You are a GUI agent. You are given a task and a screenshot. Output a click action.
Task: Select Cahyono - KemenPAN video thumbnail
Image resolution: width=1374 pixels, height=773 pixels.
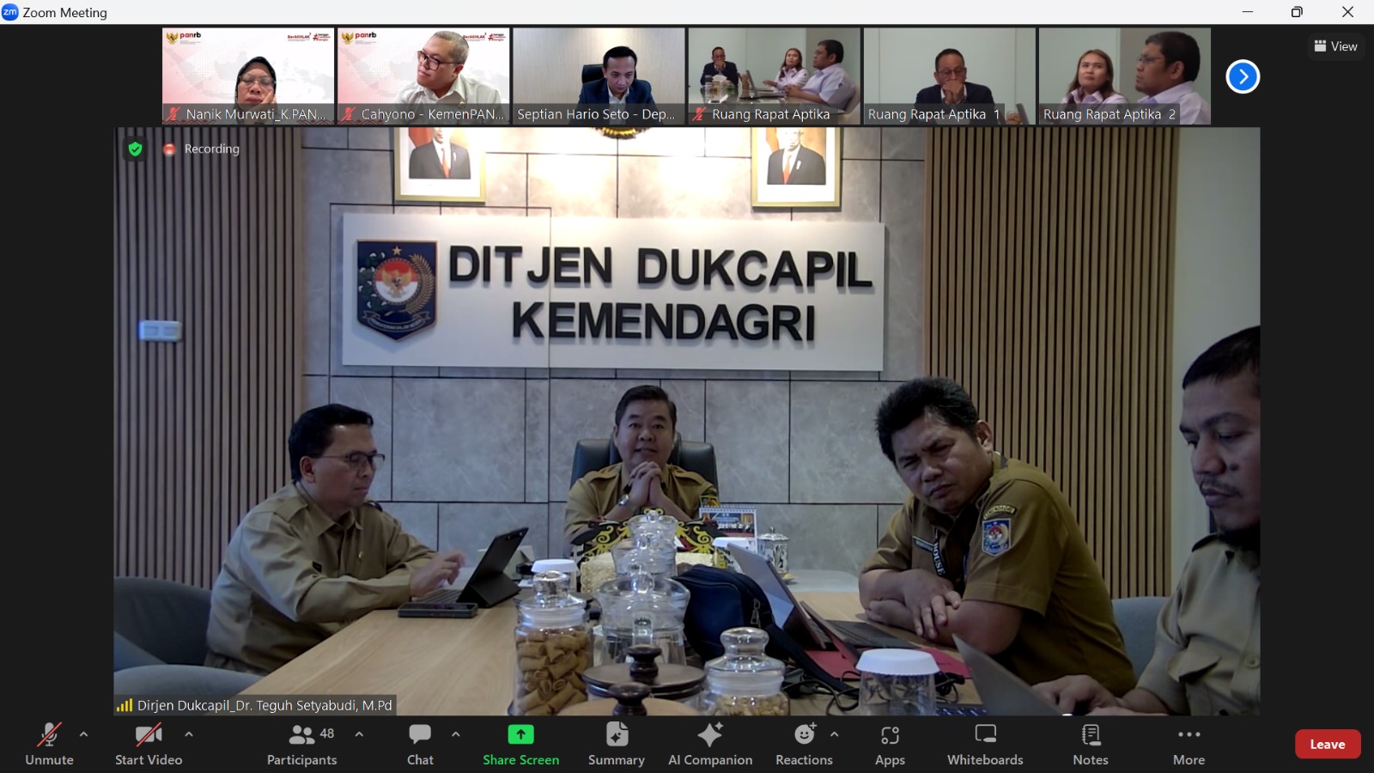(x=423, y=76)
